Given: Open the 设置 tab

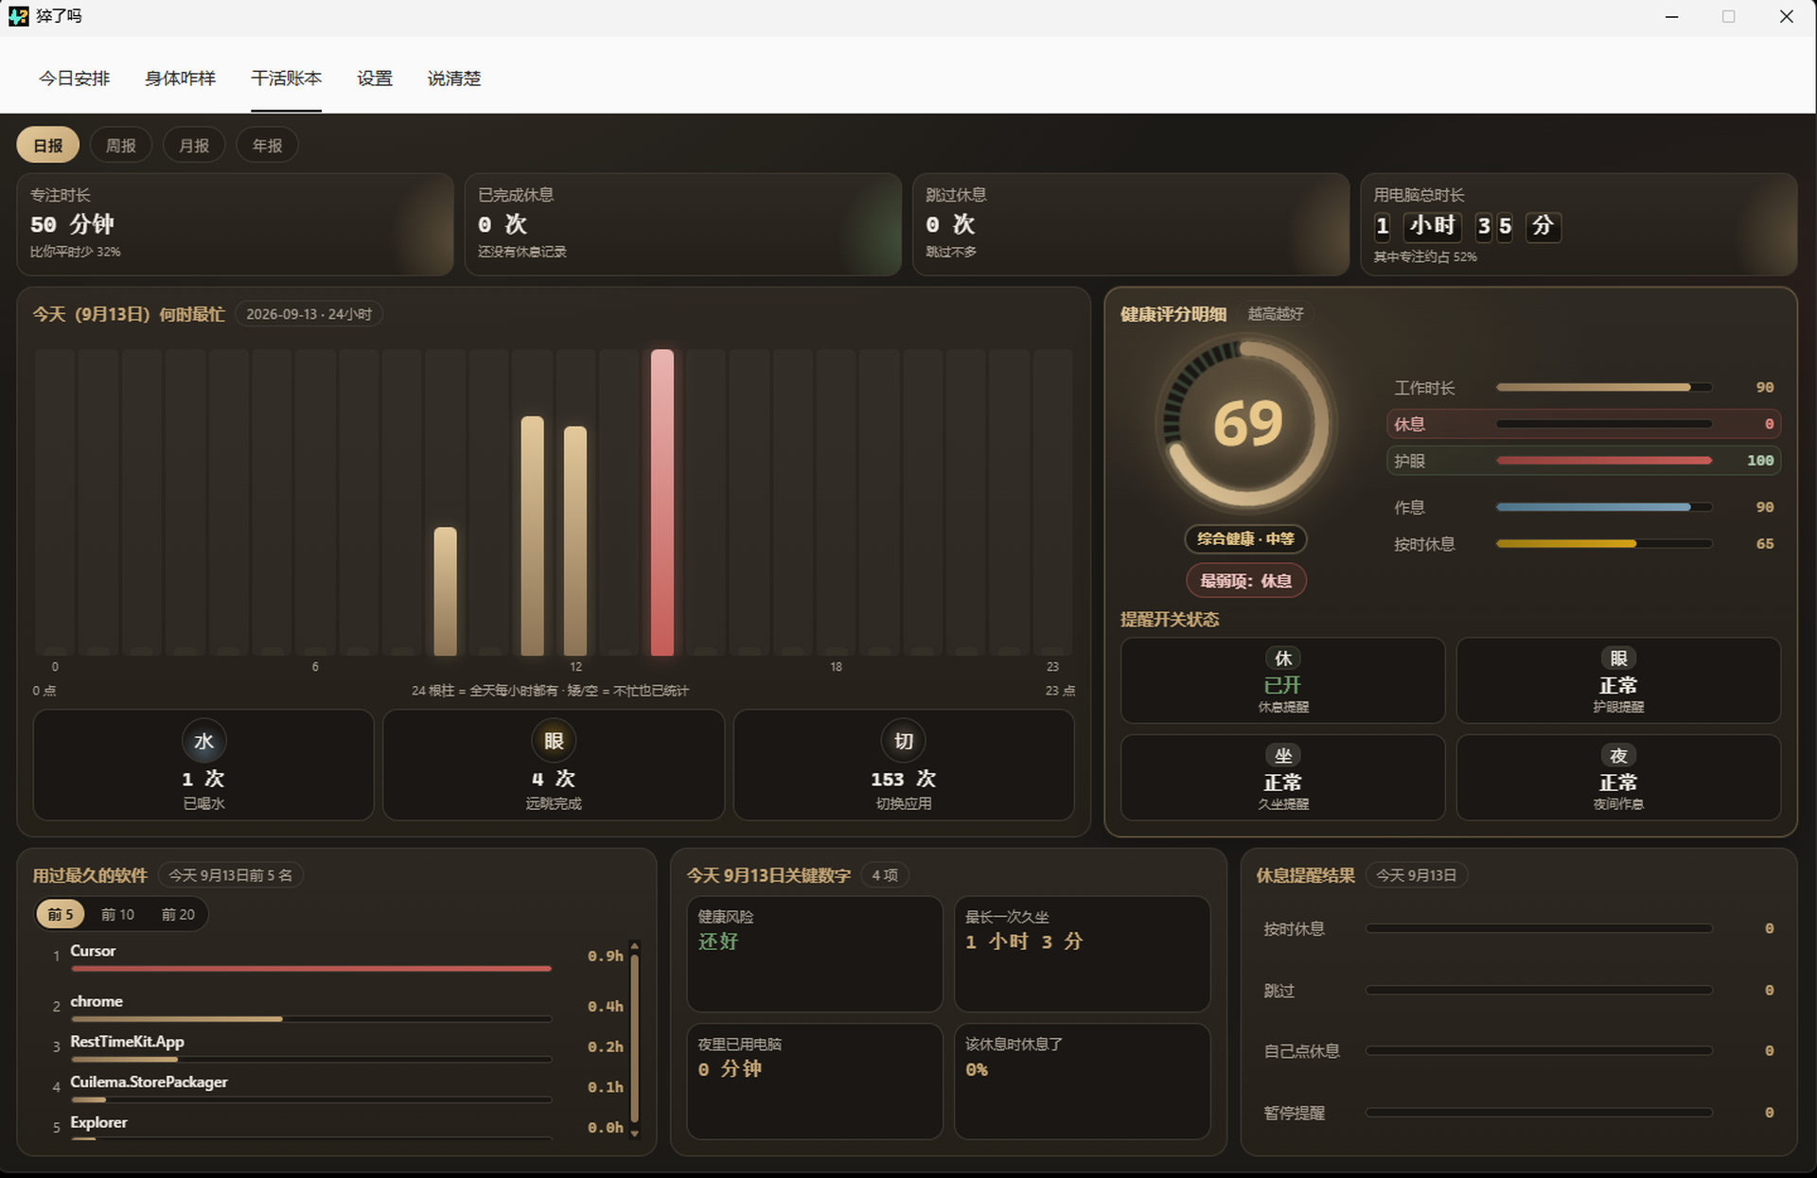Looking at the screenshot, I should pos(375,79).
